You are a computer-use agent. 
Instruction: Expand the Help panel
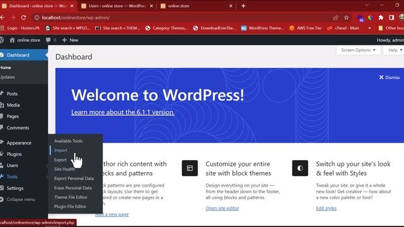[x=395, y=50]
